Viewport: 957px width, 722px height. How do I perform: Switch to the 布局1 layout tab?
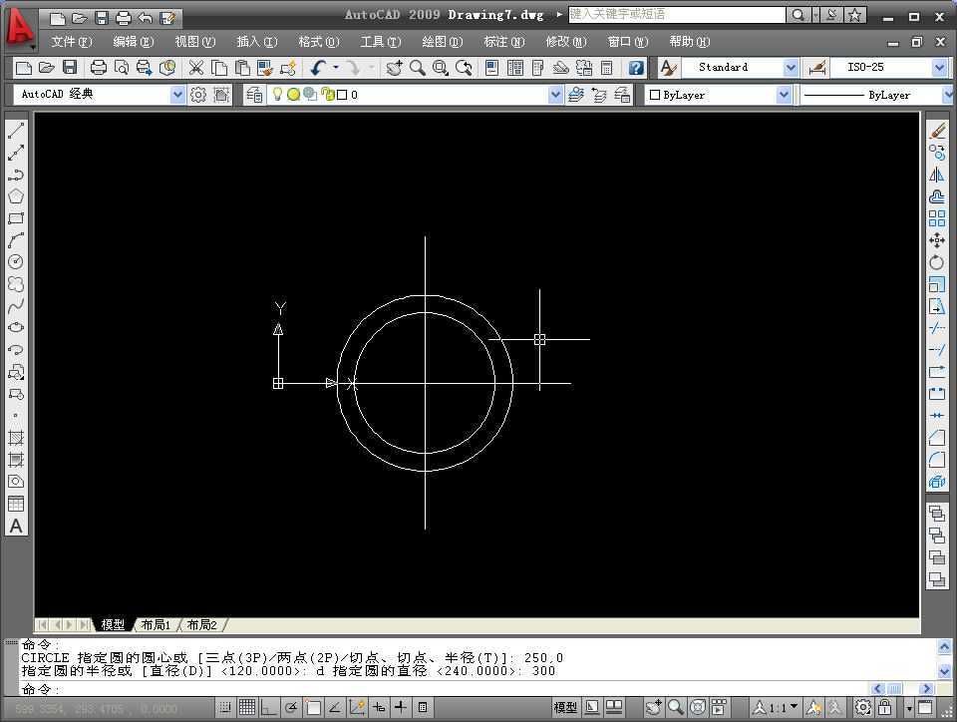coord(156,625)
